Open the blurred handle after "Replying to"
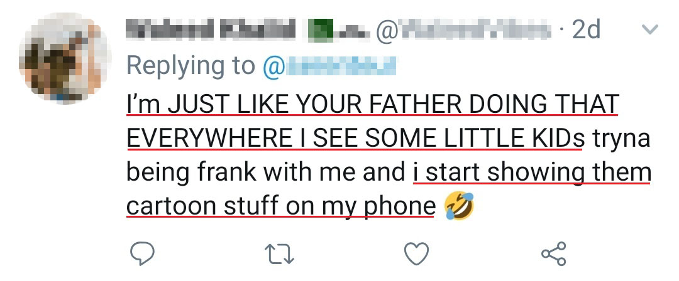Image resolution: width=679 pixels, height=281 pixels. 334,65
